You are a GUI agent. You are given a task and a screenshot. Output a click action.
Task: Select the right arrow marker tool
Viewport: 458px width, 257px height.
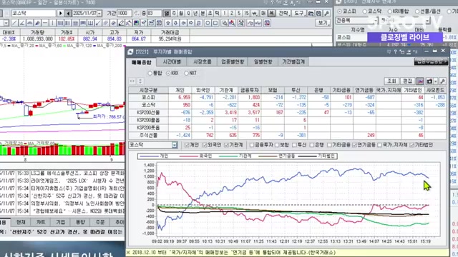(x=191, y=23)
